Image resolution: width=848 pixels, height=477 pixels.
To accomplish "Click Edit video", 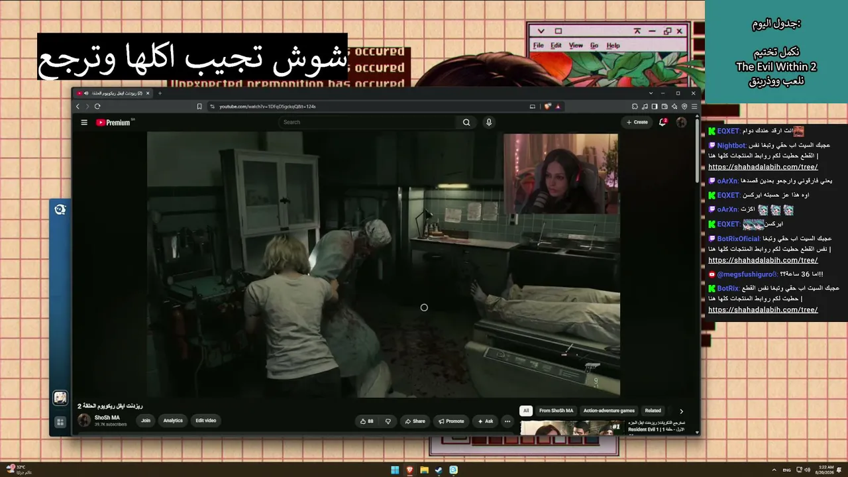I will coord(205,421).
